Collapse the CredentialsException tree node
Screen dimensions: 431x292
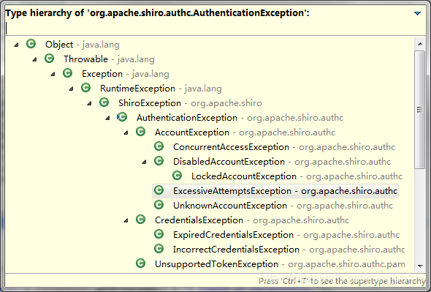[126, 220]
